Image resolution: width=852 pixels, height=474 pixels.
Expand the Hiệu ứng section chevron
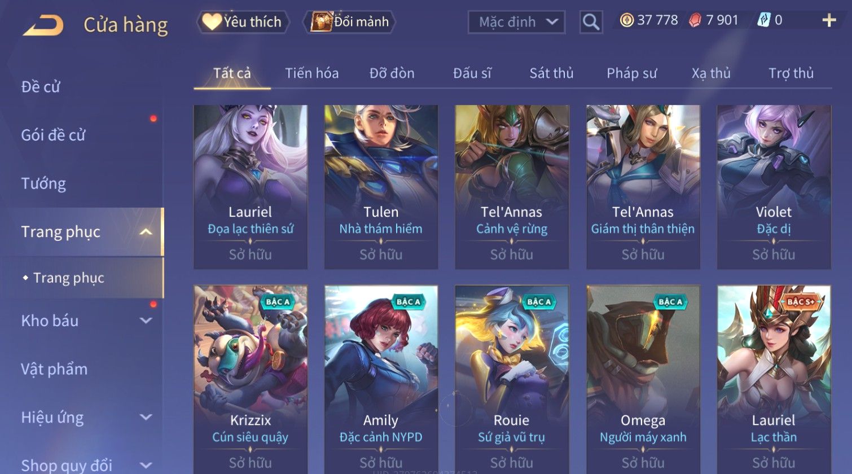point(146,417)
